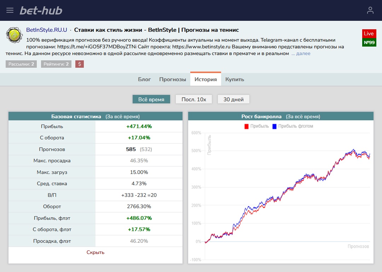Select the 30 дней period filter

(233, 99)
